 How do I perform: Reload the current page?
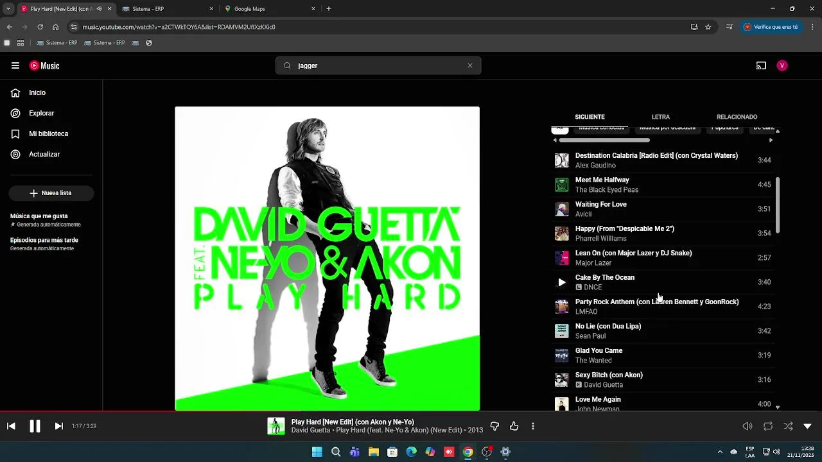pyautogui.click(x=40, y=27)
